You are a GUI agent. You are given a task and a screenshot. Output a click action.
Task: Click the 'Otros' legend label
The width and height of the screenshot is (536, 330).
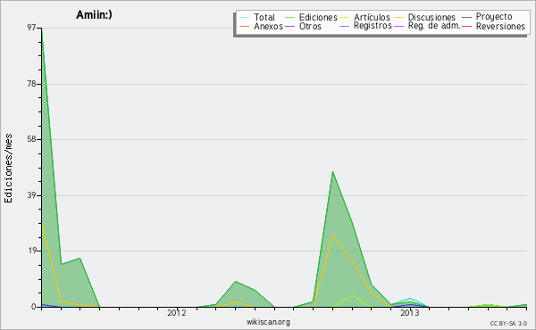point(310,26)
